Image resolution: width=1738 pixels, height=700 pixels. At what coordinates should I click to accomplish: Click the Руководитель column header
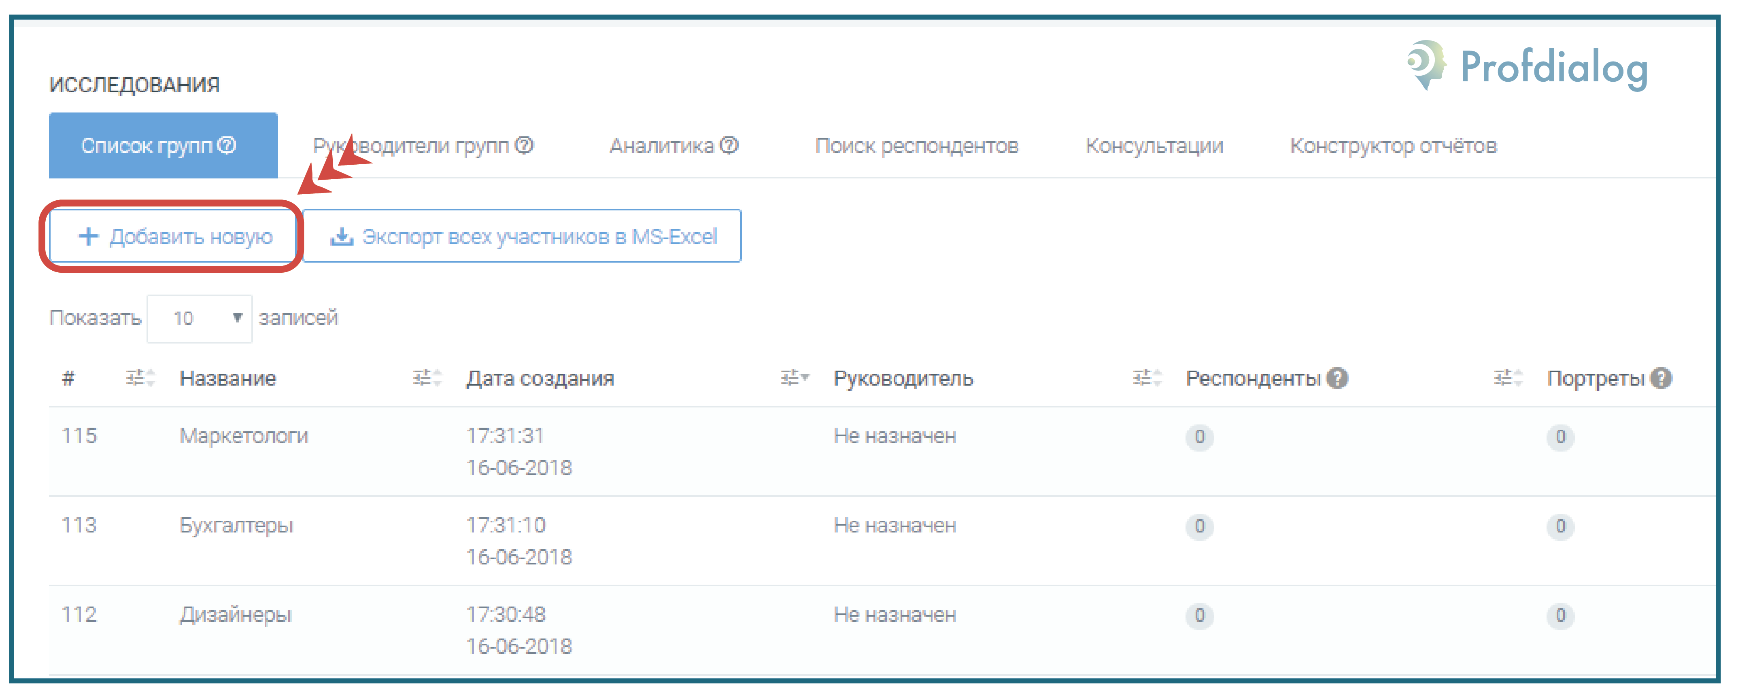[903, 378]
